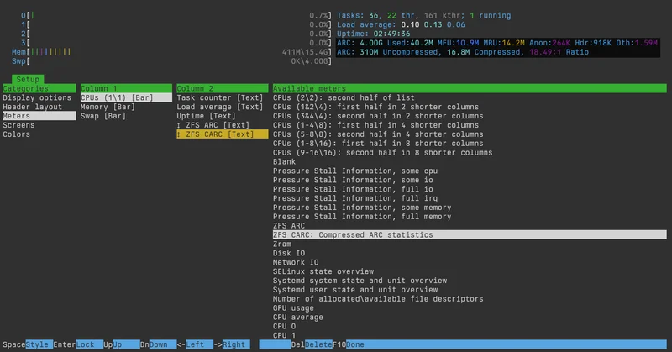Image resolution: width=672 pixels, height=352 pixels.
Task: Select CPUs (1\1) [Bar] in Column 1
Action: click(x=116, y=97)
